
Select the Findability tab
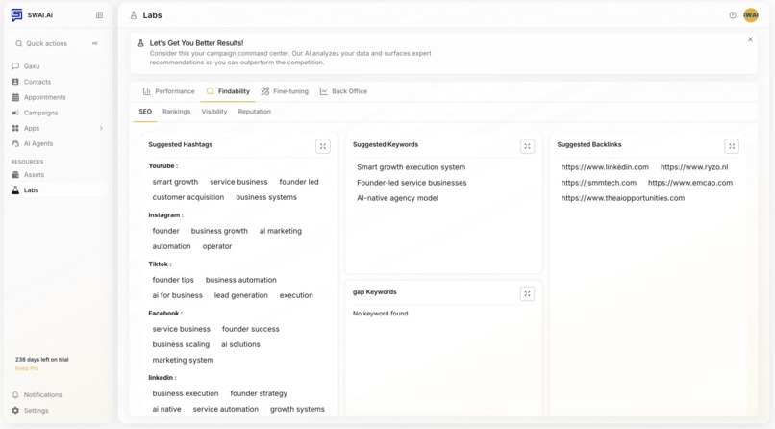click(x=228, y=91)
